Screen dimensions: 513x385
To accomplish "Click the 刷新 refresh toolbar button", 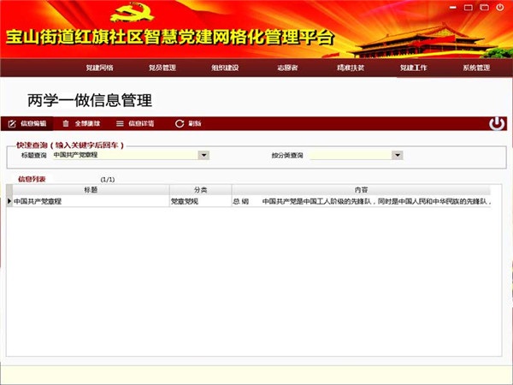I will pos(188,123).
